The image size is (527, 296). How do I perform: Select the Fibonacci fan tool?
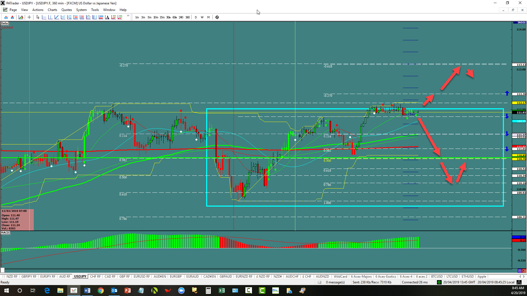click(88, 17)
